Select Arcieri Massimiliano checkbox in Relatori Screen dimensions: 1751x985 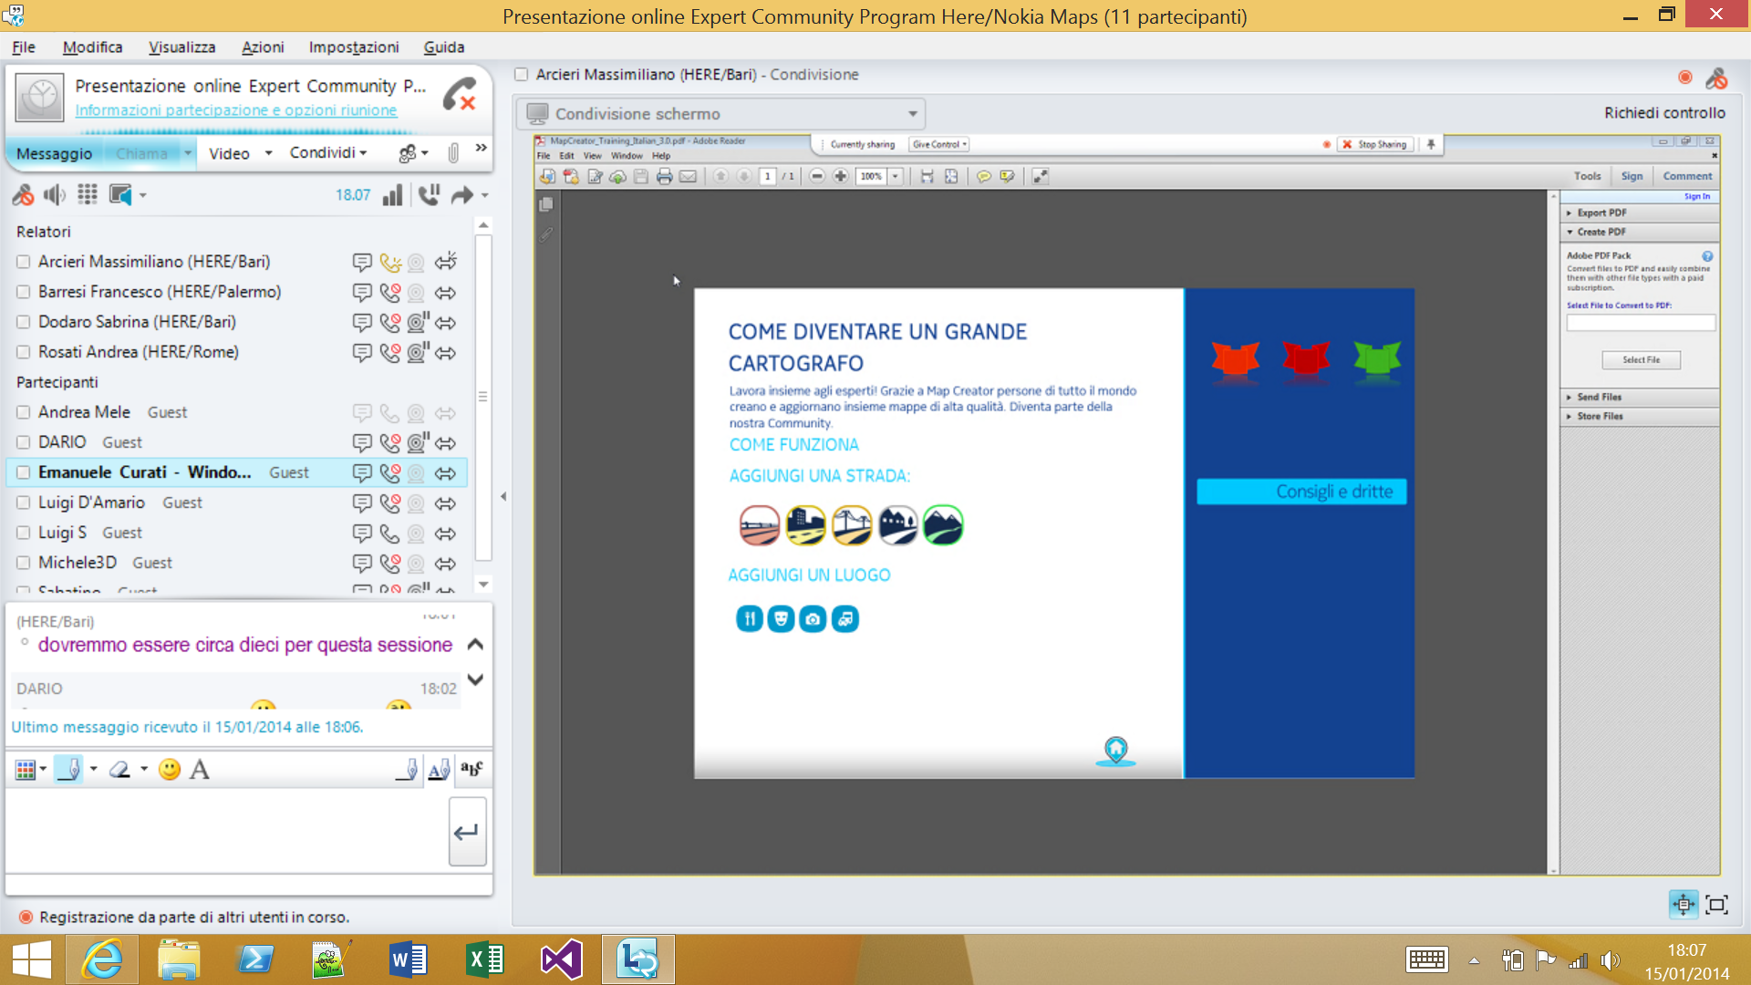click(x=24, y=262)
